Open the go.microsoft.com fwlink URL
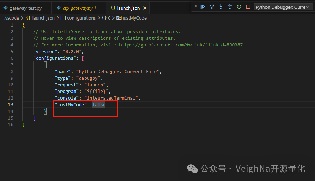Screen dimensions: 315x181 [x=181, y=45]
